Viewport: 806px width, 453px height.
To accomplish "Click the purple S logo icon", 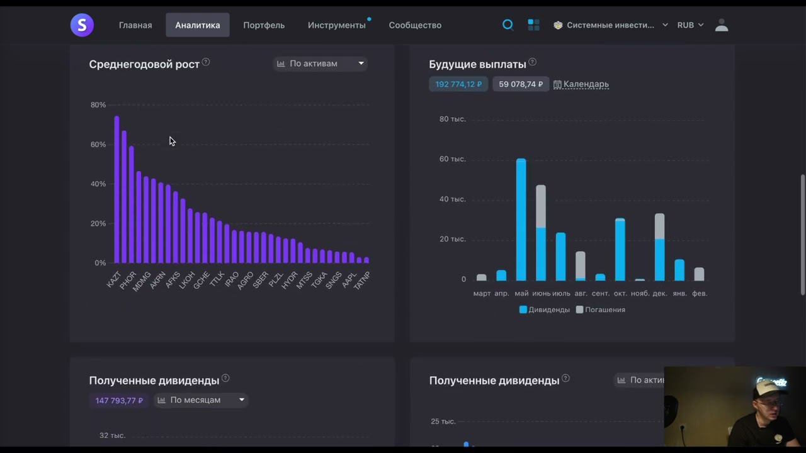I will pyautogui.click(x=82, y=25).
